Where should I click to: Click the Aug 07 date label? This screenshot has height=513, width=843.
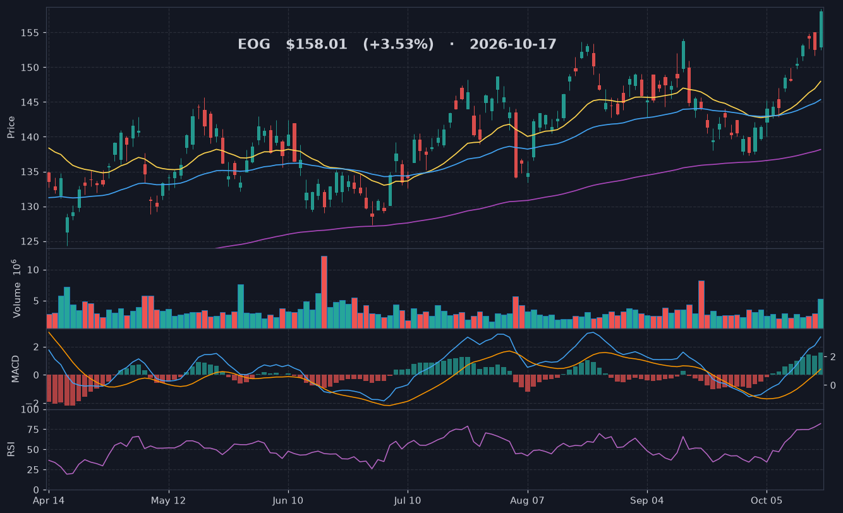coord(527,500)
